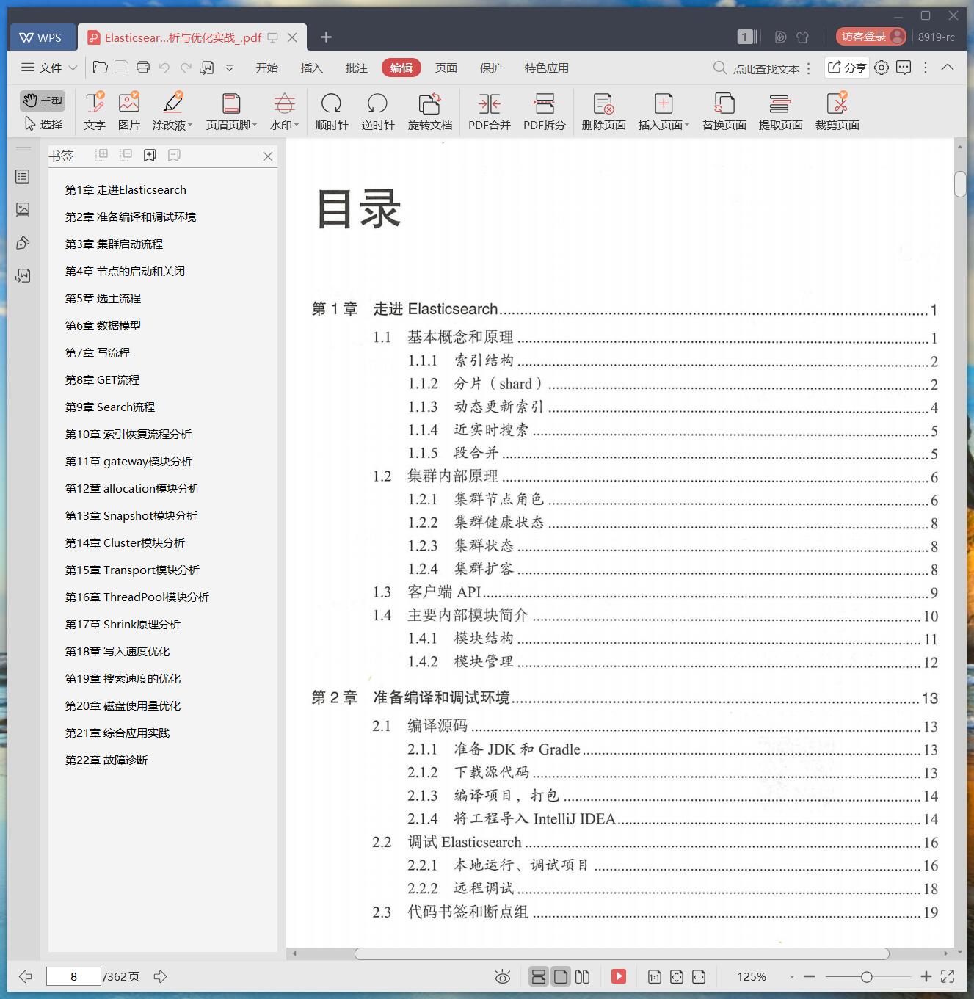Viewport: 974px width, 999px height.
Task: Click the Text edit tool (文字)
Action: [x=95, y=111]
